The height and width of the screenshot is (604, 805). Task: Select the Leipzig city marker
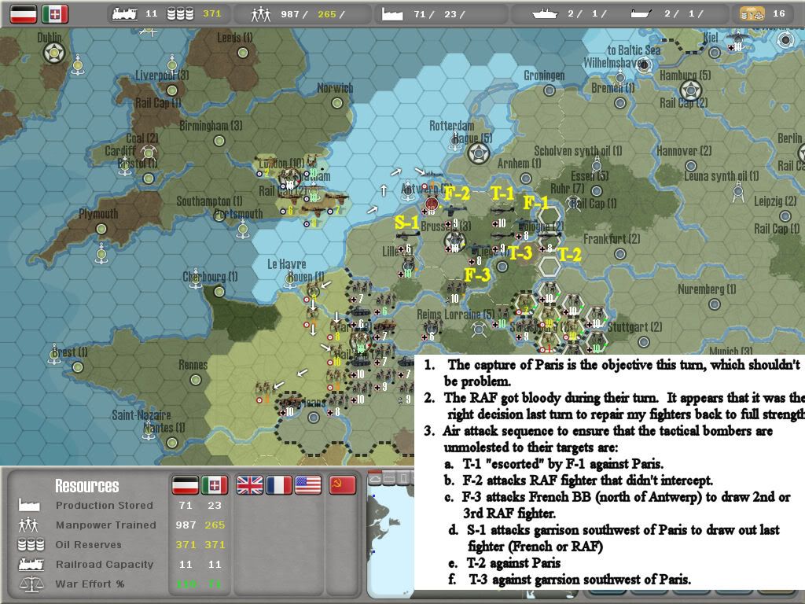coord(785,215)
